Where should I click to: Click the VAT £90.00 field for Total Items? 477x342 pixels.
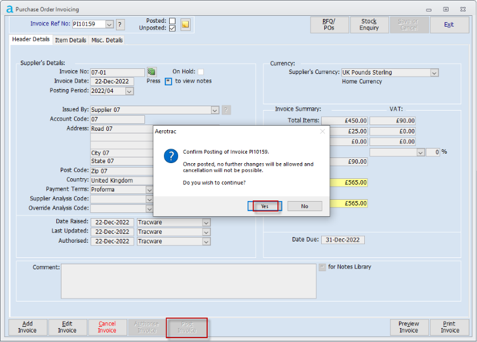[392, 121]
